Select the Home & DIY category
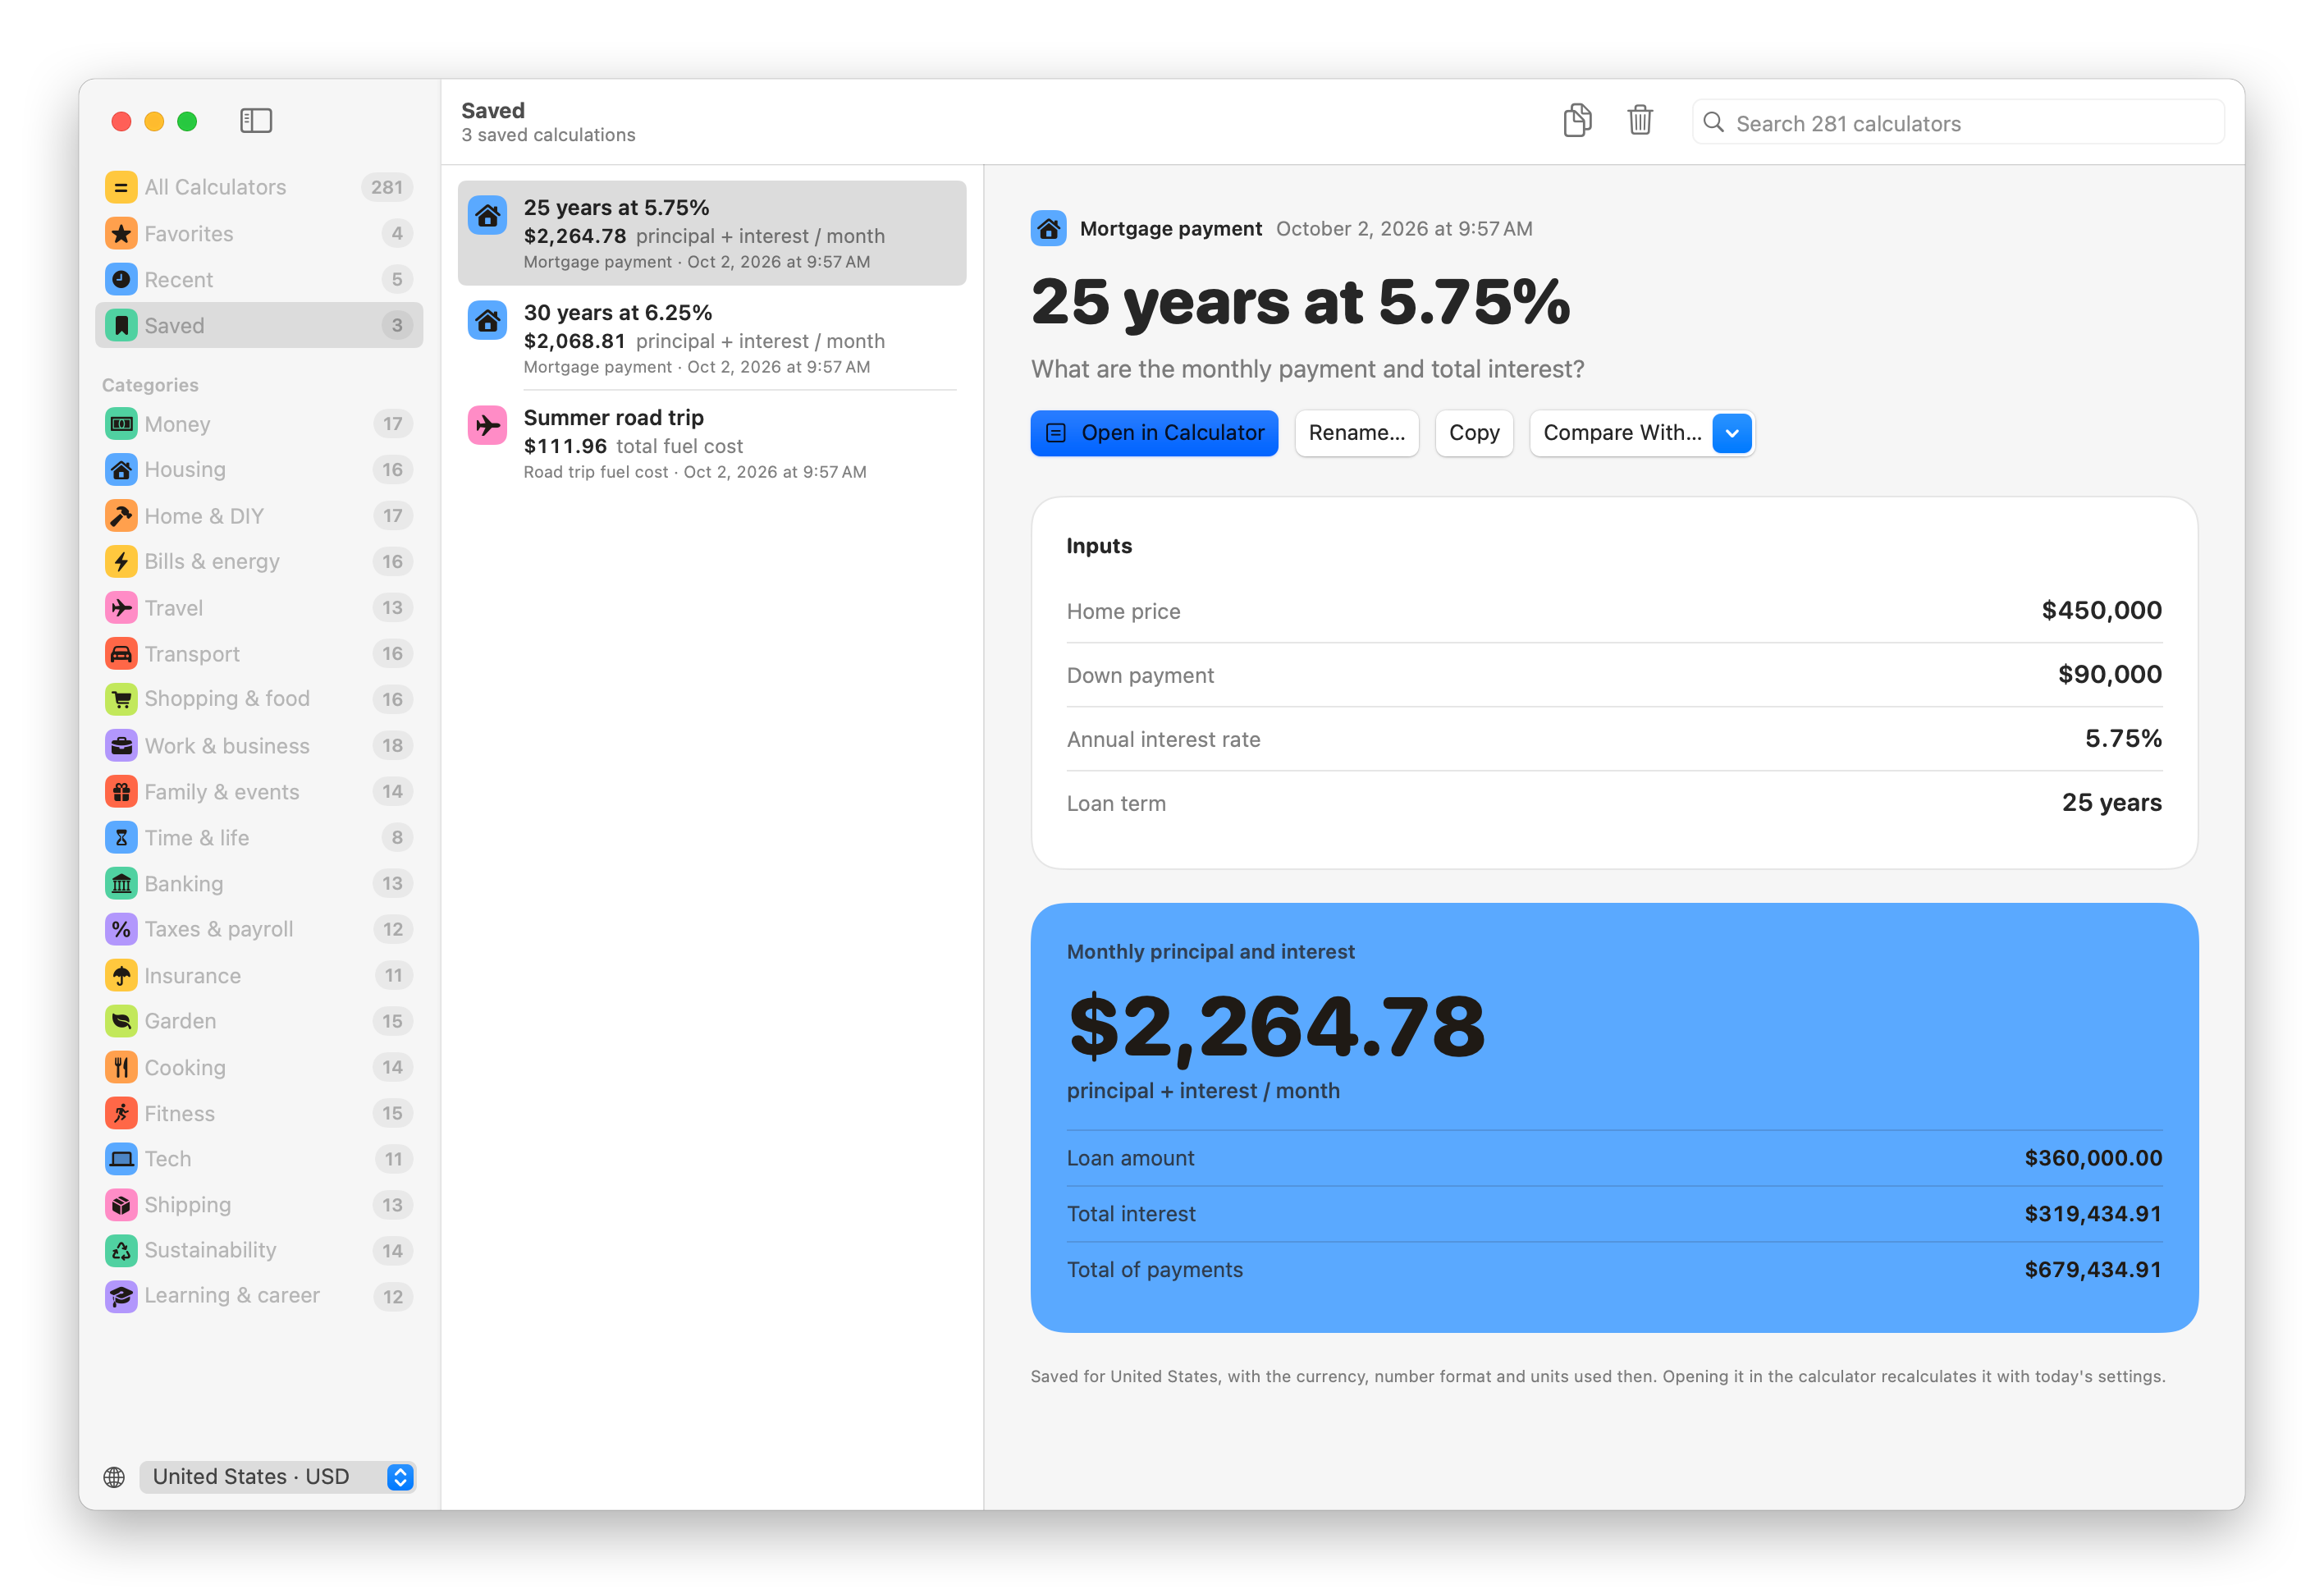The width and height of the screenshot is (2324, 1589). pos(259,516)
